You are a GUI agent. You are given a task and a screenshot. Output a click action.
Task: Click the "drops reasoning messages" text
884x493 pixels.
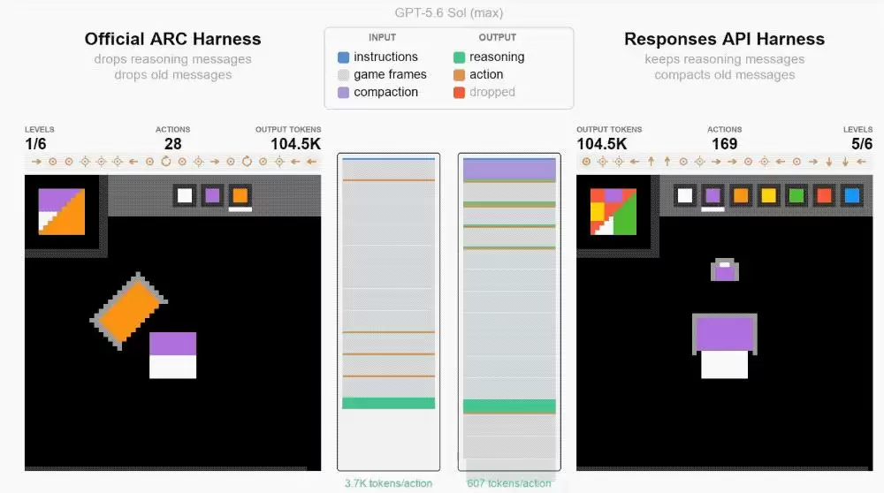[172, 59]
